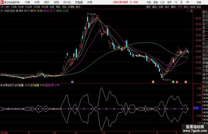Open the 公式 menu
Viewport: 208px width, 134px height.
(x=163, y=2)
